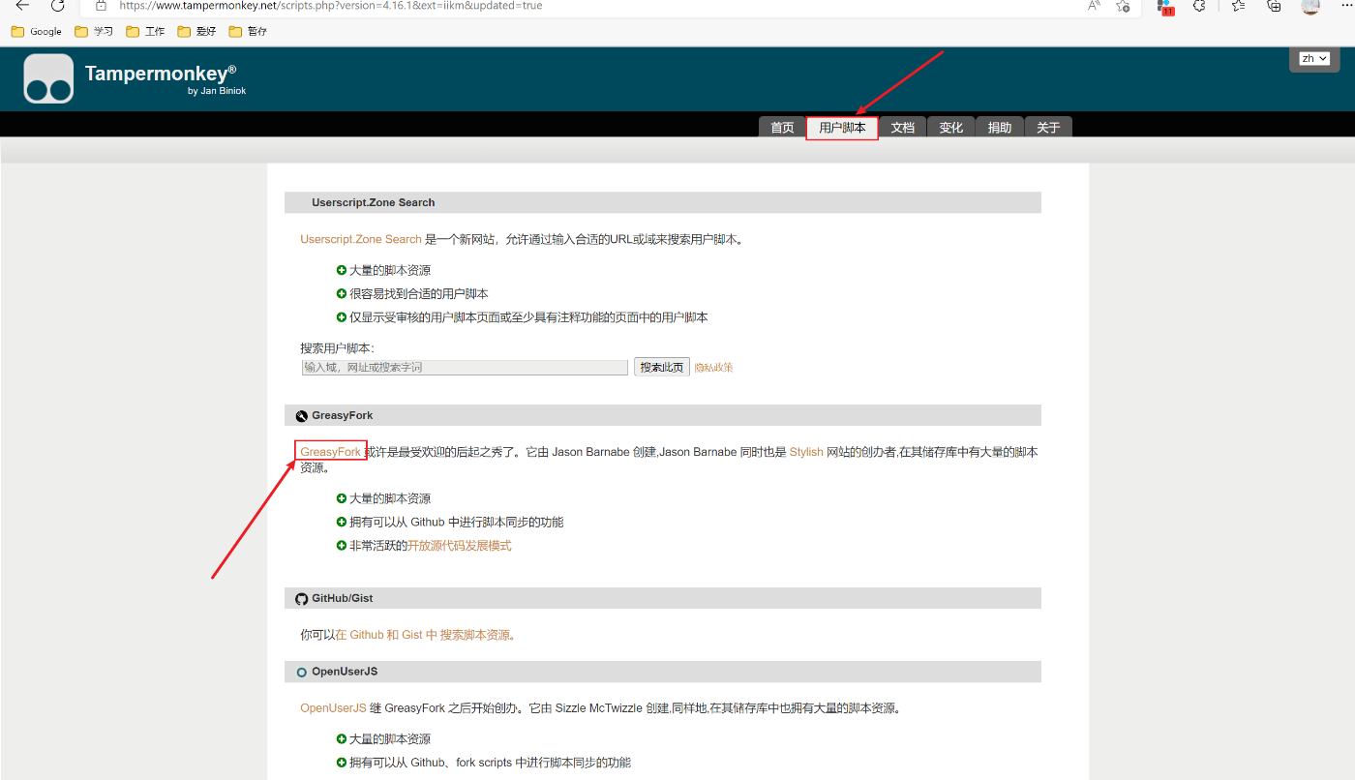Switch to the 捐助 tab
This screenshot has width=1355, height=780.
coord(1000,128)
